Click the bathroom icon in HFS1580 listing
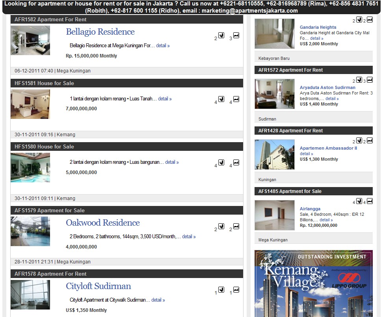 click(x=221, y=163)
